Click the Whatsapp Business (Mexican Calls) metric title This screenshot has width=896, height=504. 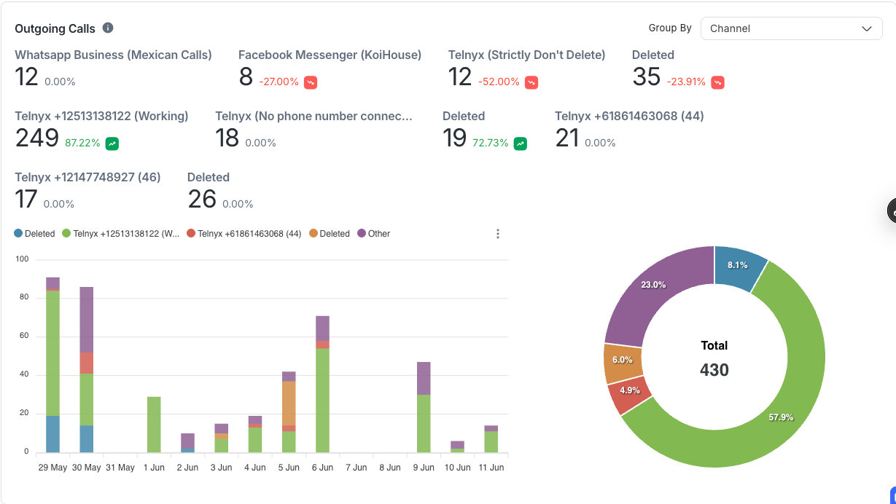113,55
